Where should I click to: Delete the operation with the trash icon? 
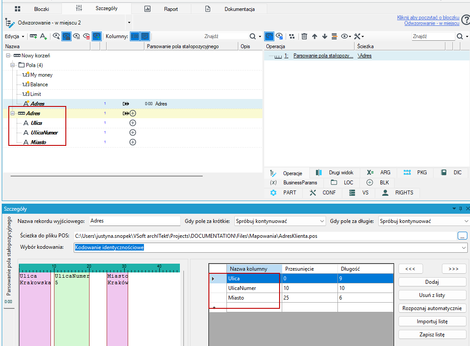pyautogui.click(x=304, y=36)
